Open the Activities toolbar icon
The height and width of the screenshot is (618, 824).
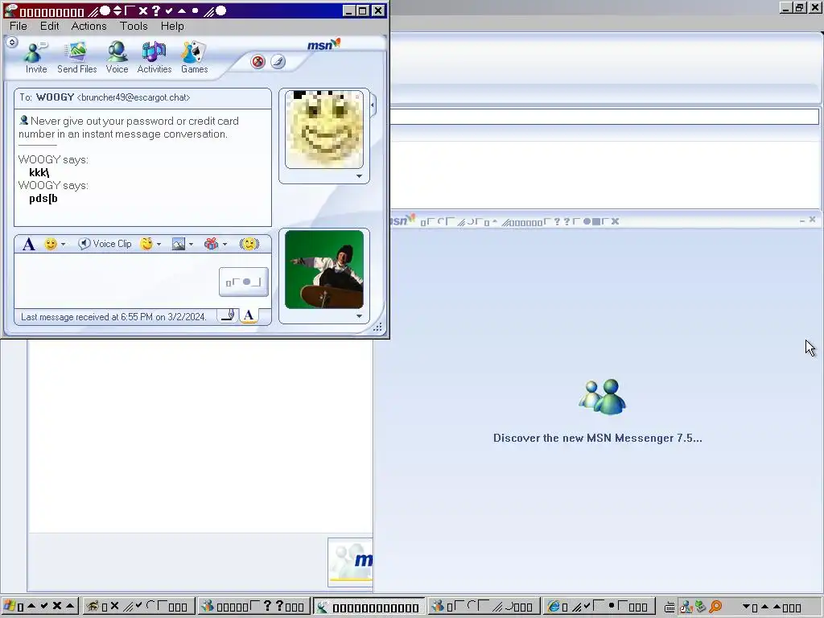coord(154,58)
